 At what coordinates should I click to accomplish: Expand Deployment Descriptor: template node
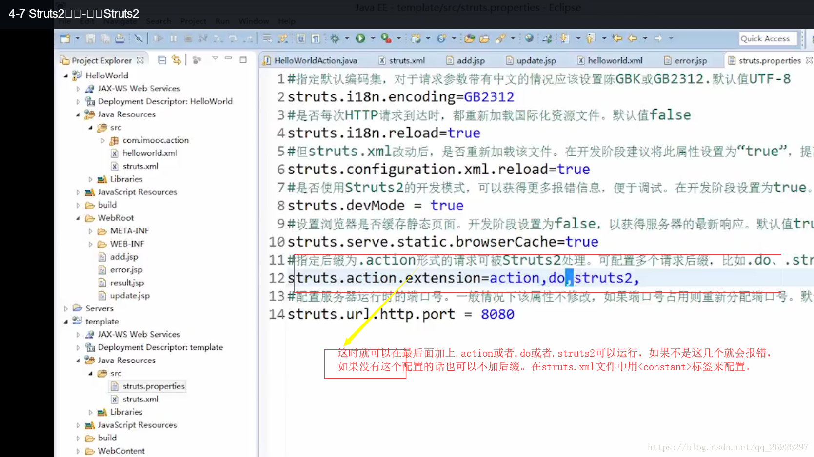click(x=78, y=348)
